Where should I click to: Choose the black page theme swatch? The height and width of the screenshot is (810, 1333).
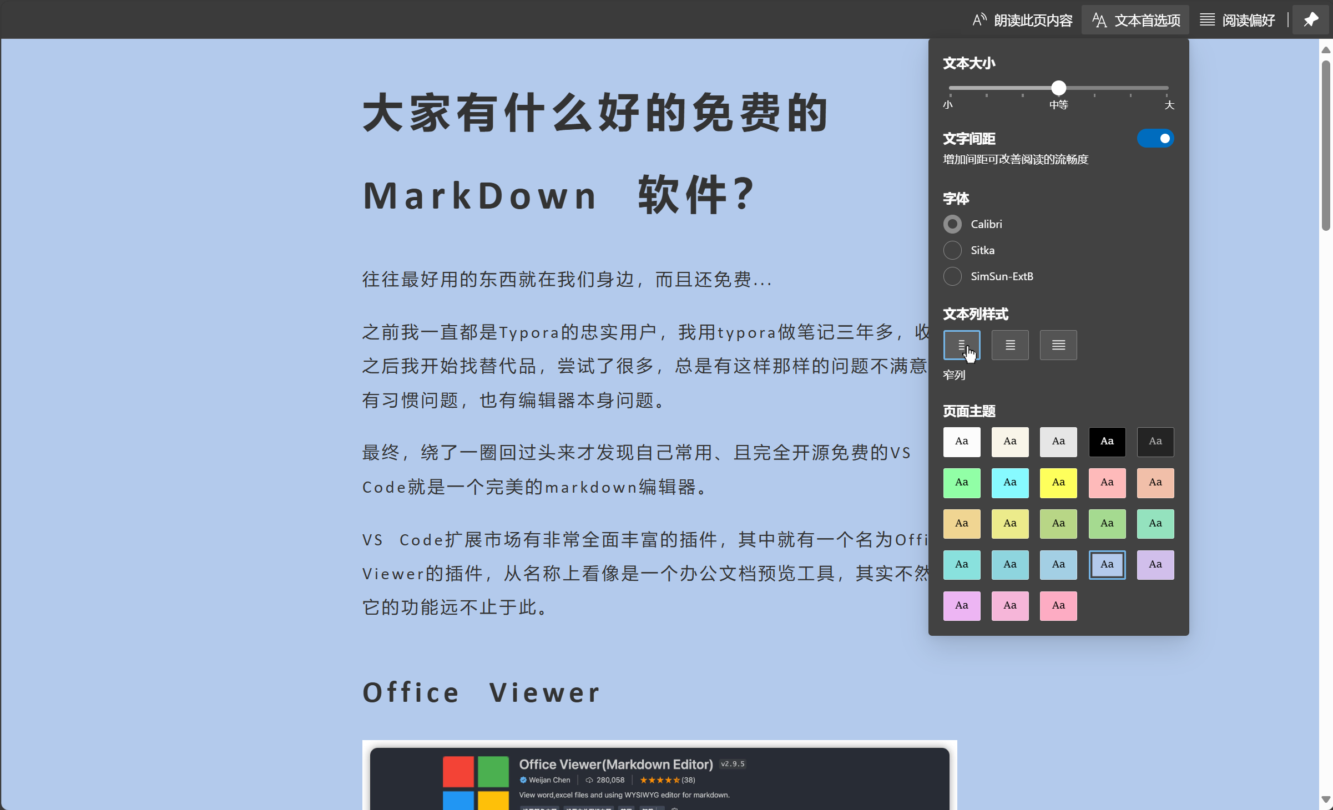1107,442
